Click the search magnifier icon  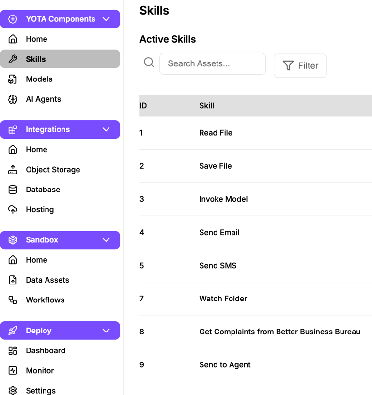149,63
